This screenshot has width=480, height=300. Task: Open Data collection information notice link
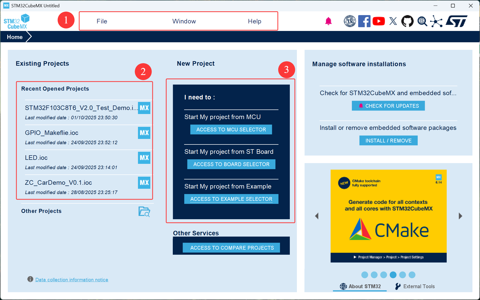(x=72, y=280)
